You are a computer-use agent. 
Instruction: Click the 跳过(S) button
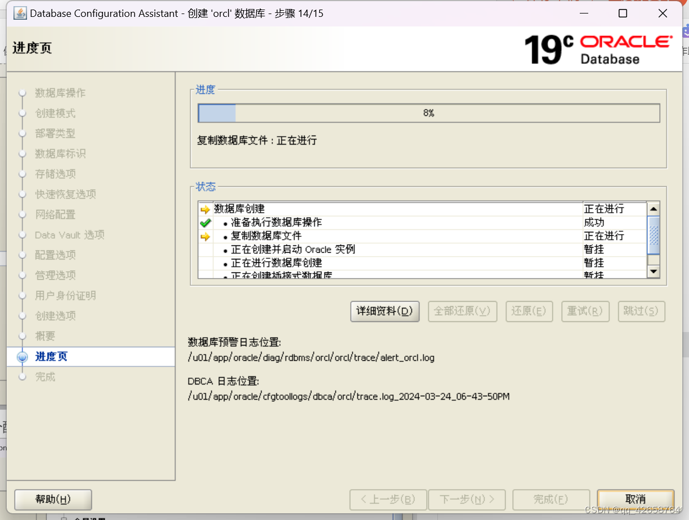[x=641, y=311]
